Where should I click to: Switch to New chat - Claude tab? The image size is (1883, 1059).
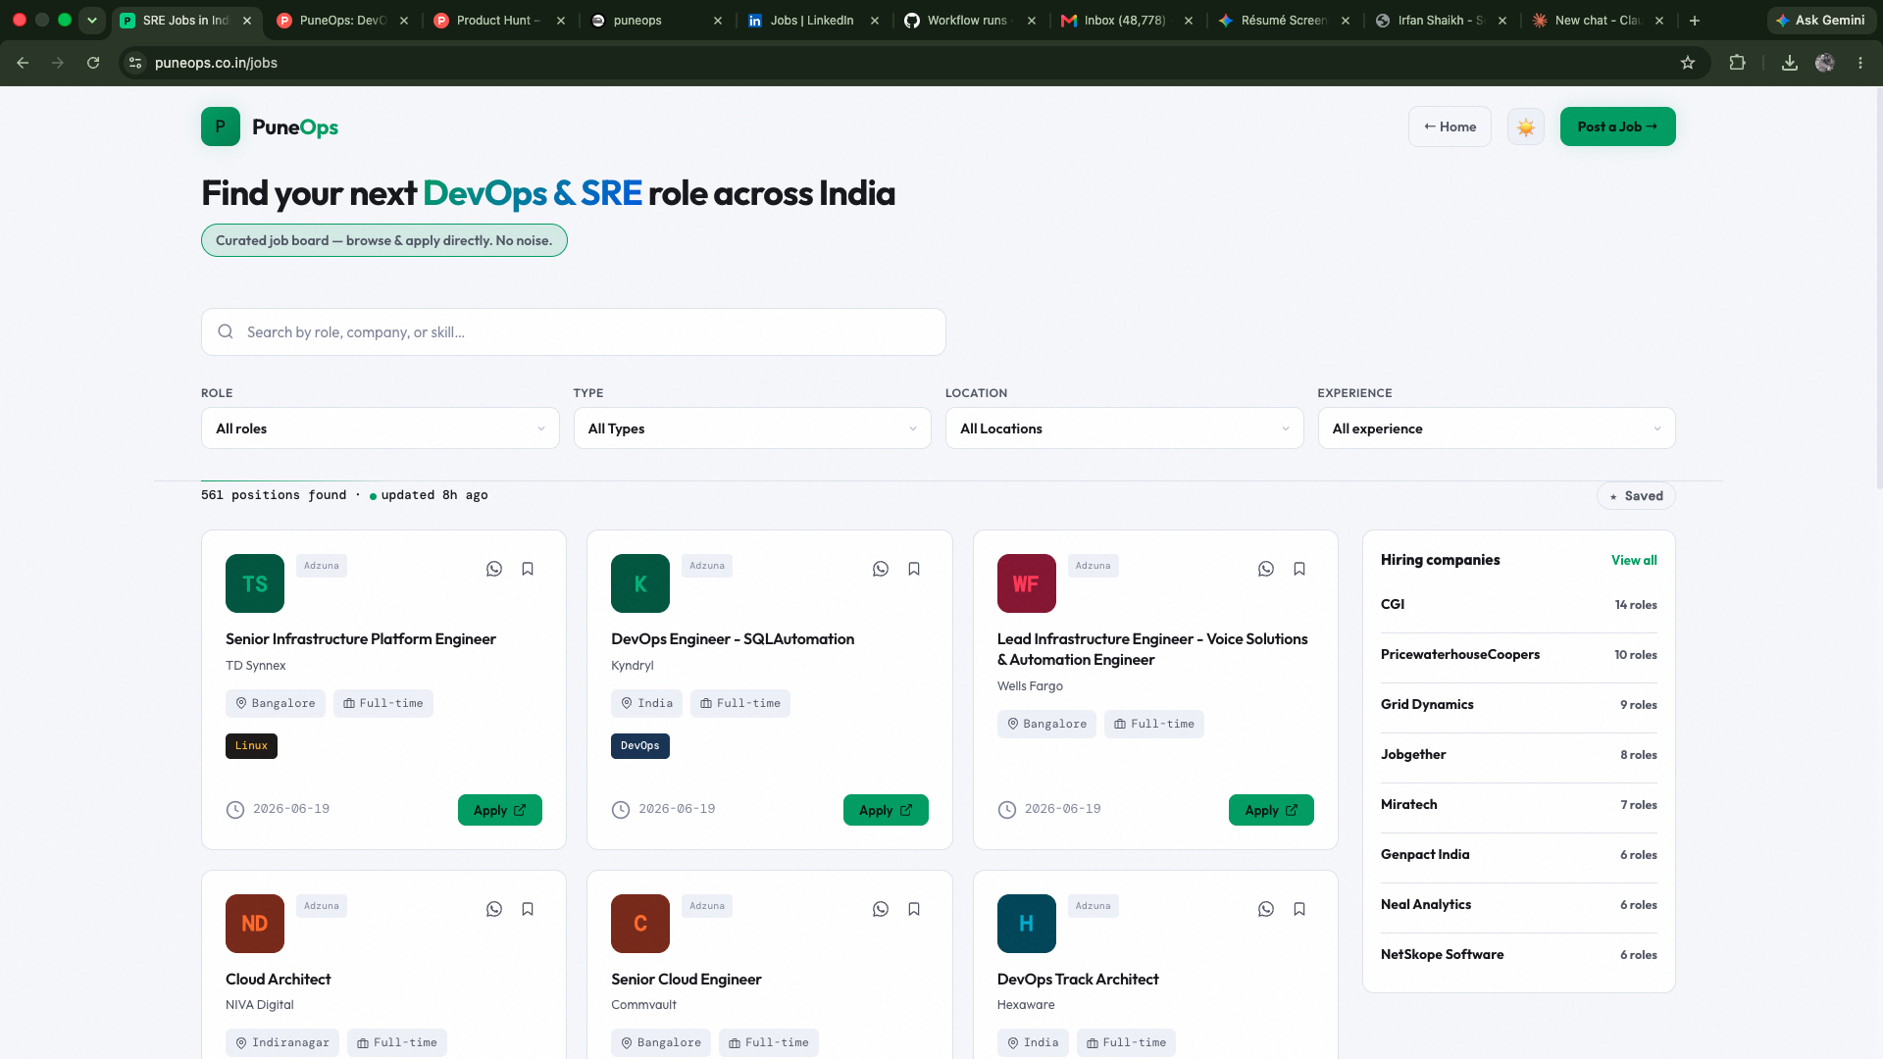[x=1598, y=20]
